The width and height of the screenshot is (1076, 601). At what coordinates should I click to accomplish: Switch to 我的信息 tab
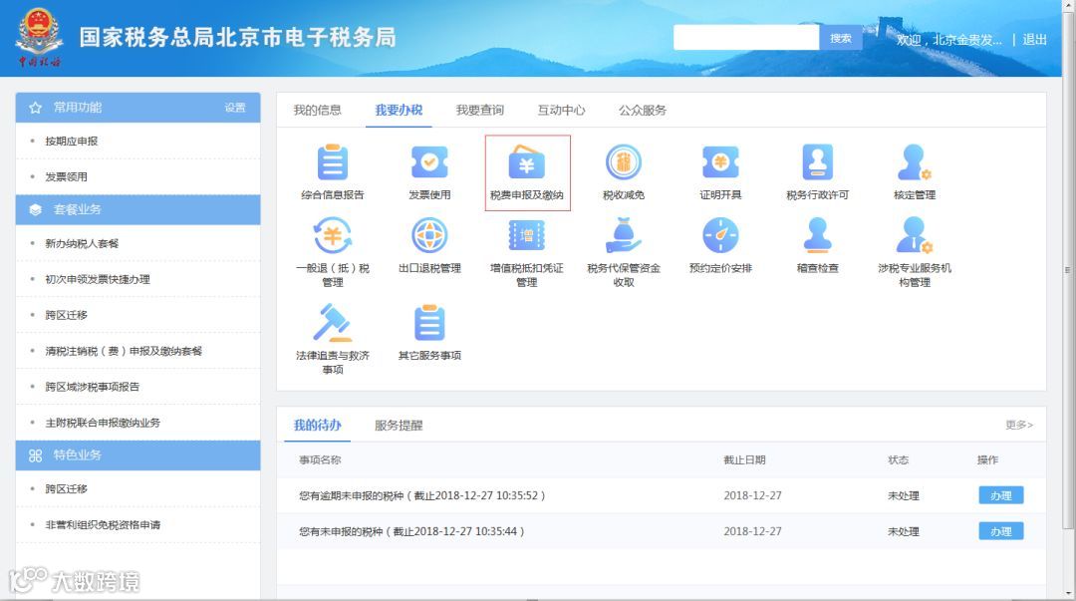click(x=317, y=110)
